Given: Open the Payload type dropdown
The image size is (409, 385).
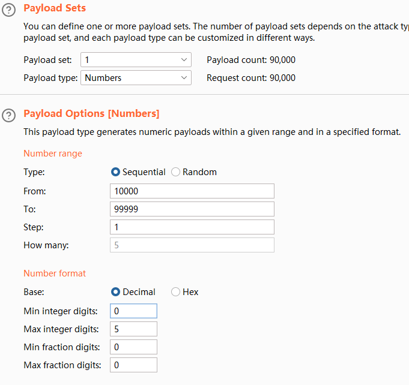Looking at the screenshot, I should coord(136,78).
